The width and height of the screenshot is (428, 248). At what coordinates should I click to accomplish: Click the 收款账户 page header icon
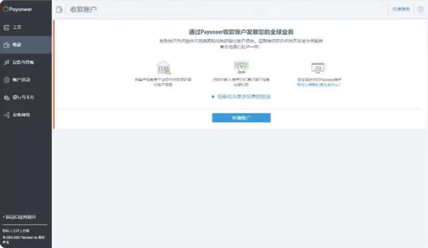[59, 10]
